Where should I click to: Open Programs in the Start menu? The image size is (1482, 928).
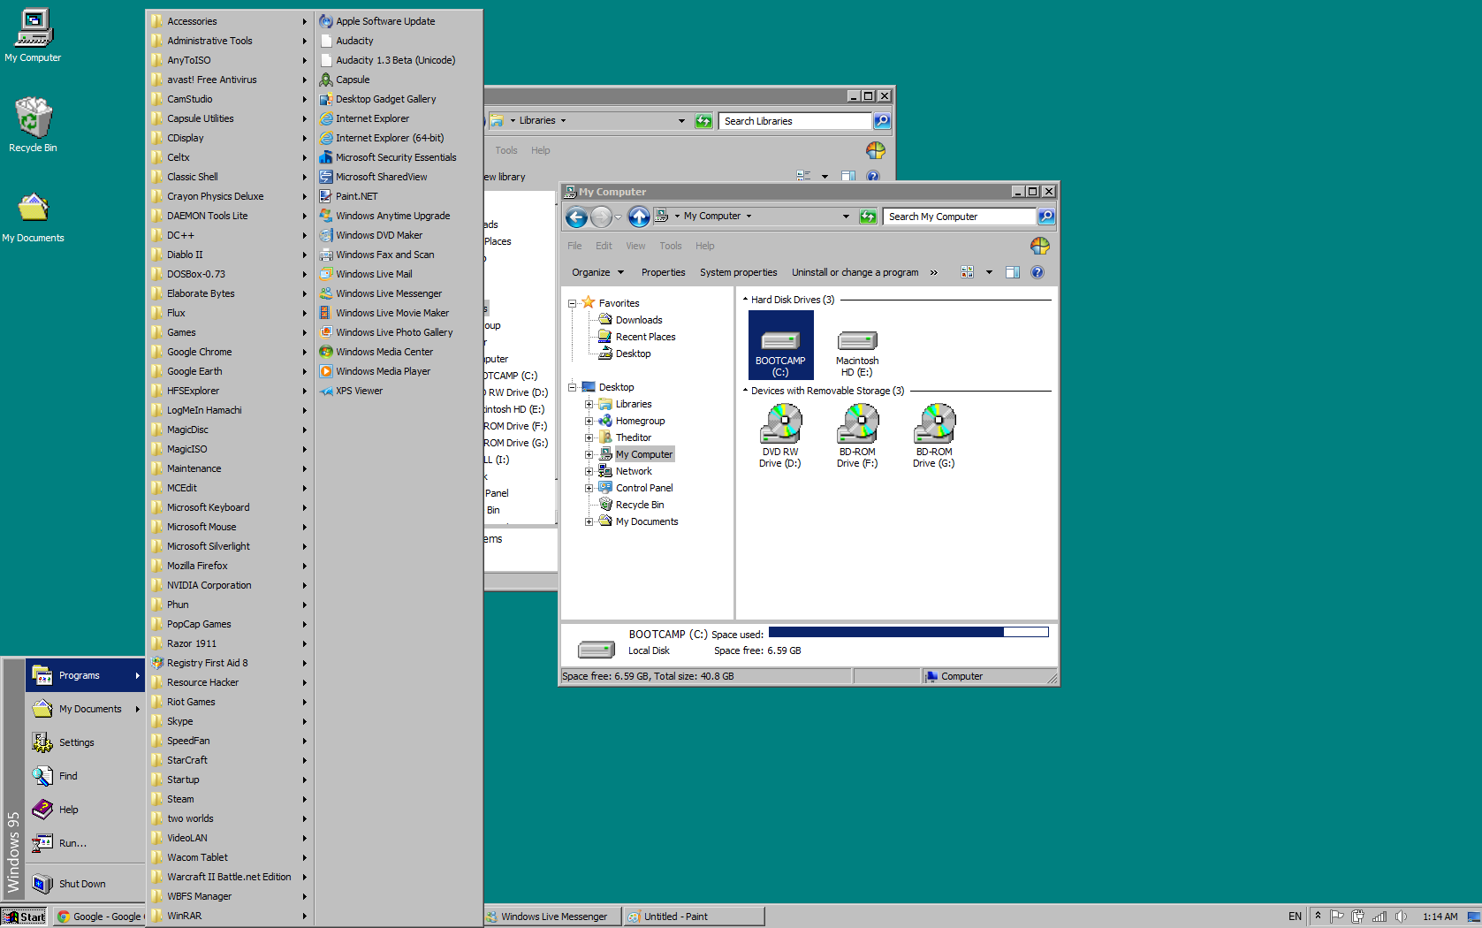[86, 675]
